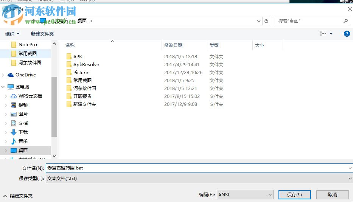Select 桌面 in navigation pane
This screenshot has height=202, width=353.
[x=23, y=151]
